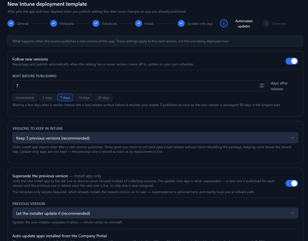Select the 14 days preset
This screenshot has width=308, height=241.
(x=84, y=97)
